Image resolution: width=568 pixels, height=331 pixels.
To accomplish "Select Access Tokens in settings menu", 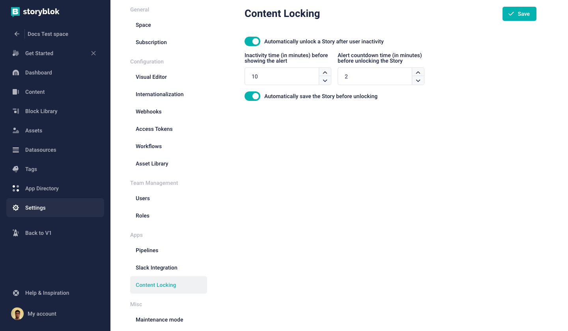I will point(154,129).
